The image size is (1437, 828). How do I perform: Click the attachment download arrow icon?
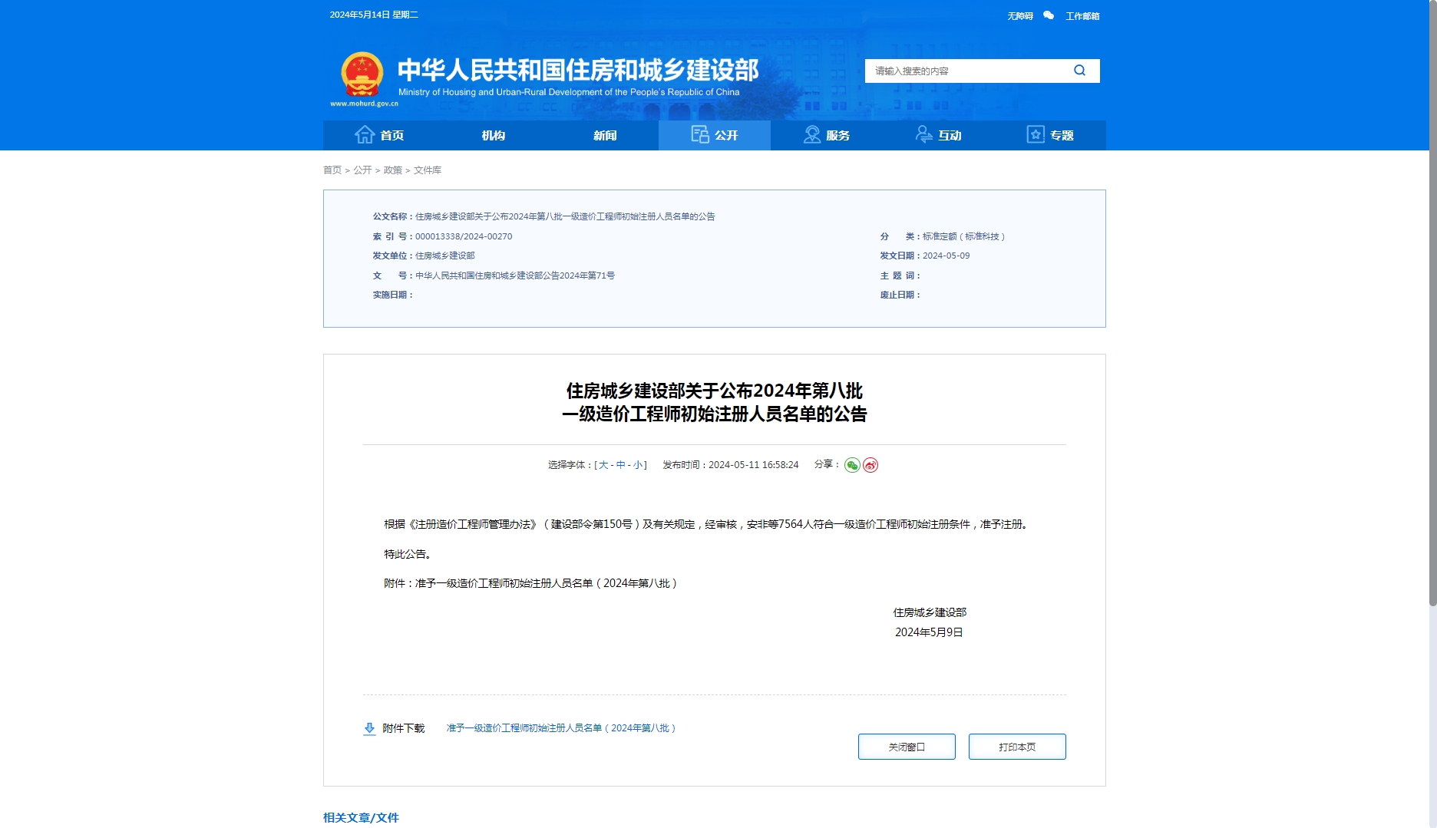(369, 728)
